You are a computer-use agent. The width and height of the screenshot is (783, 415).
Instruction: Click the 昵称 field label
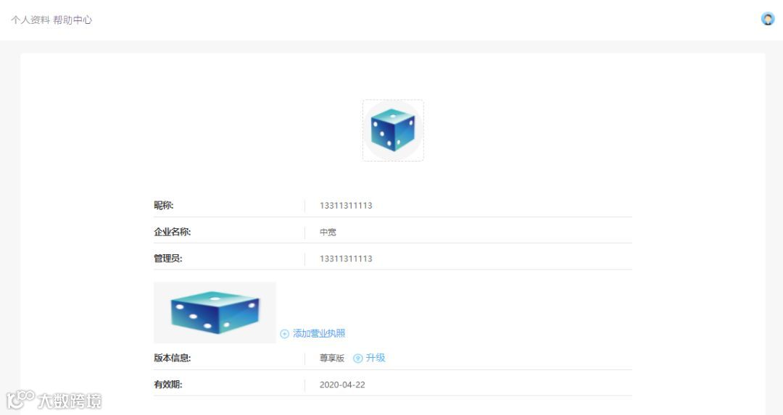point(163,206)
